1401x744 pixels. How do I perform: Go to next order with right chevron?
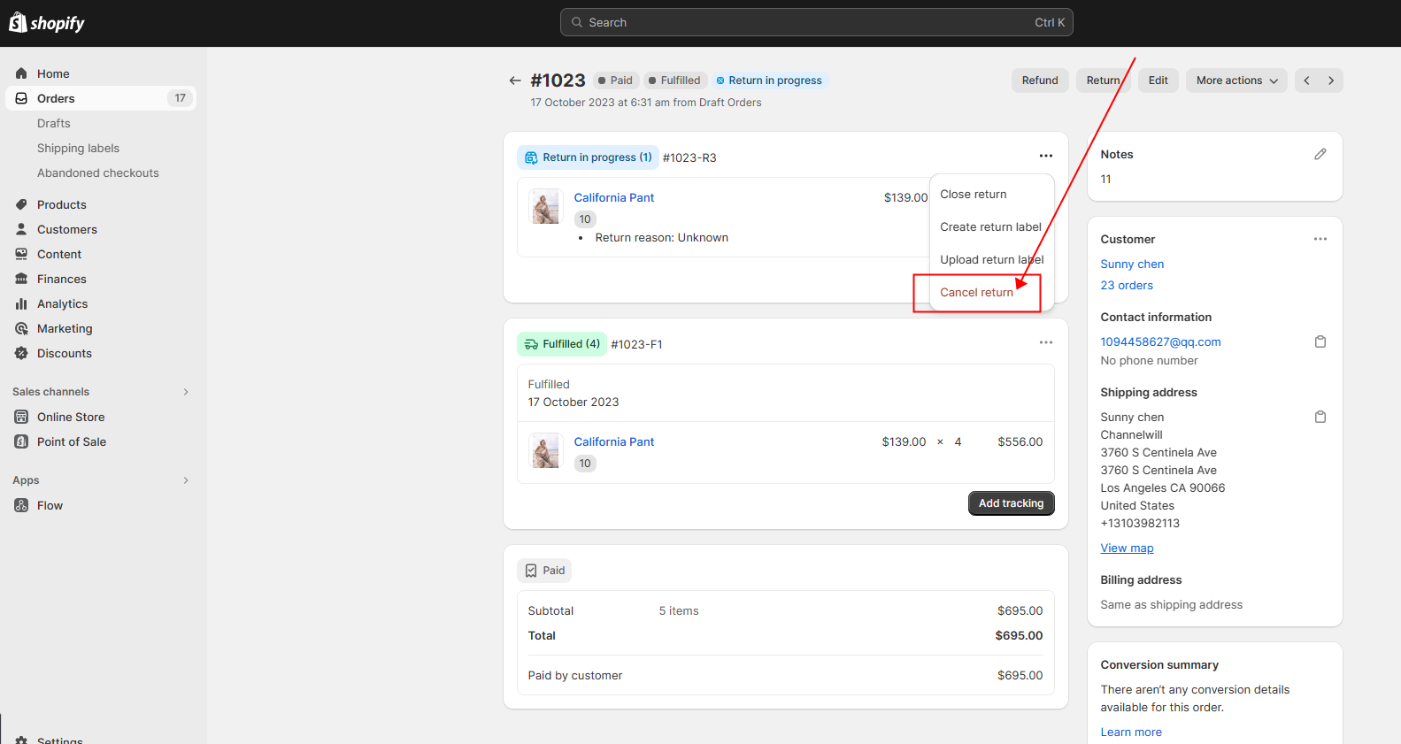coord(1330,81)
